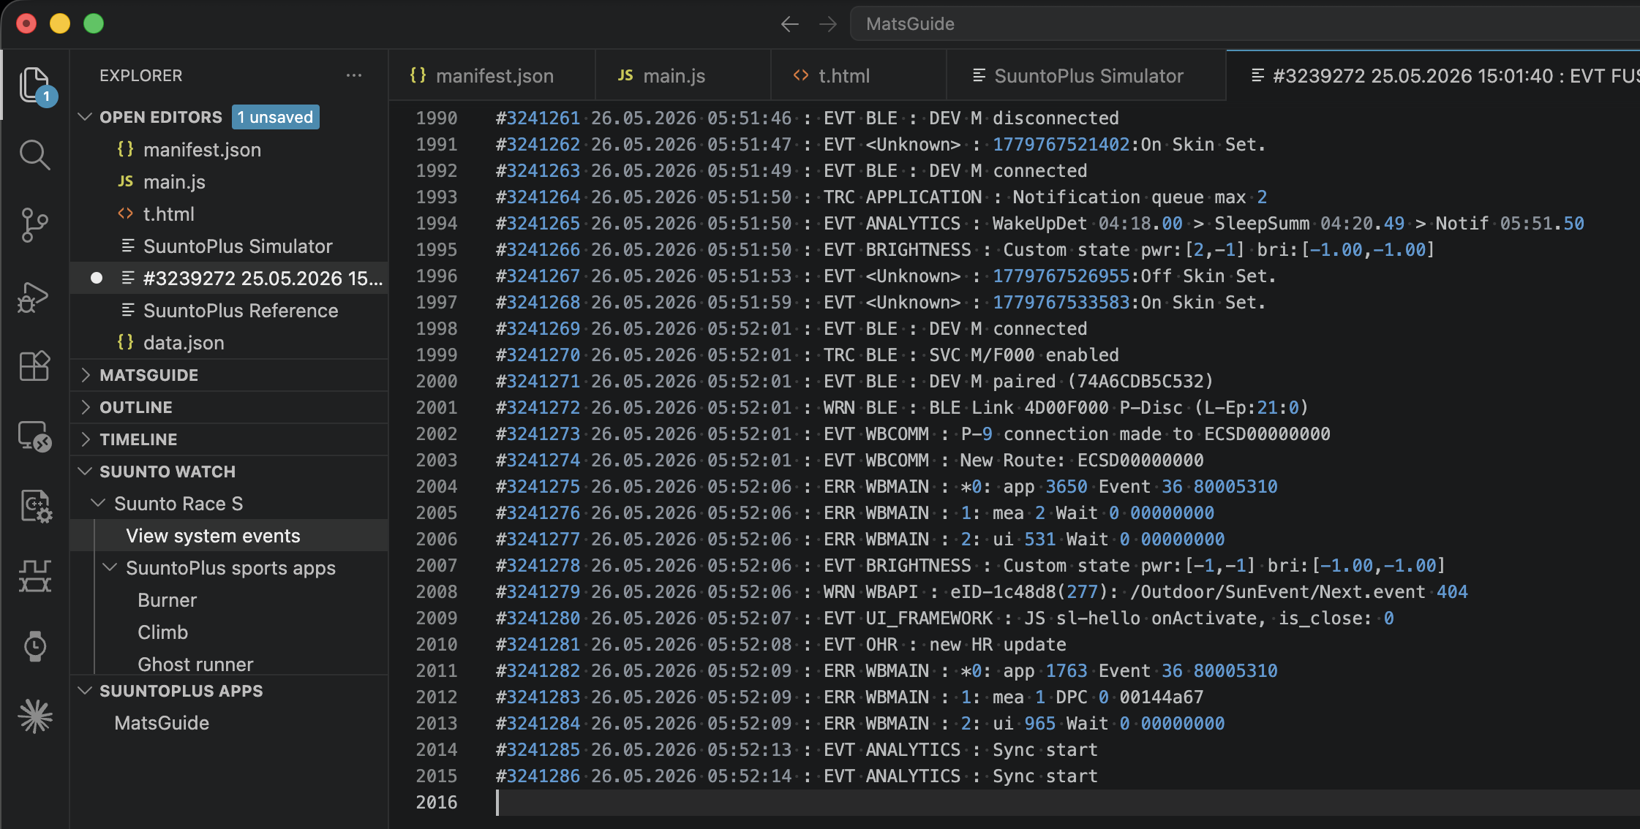This screenshot has width=1640, height=829.
Task: Click unsaved dot beside #3239272 editor entry
Action: 96,278
